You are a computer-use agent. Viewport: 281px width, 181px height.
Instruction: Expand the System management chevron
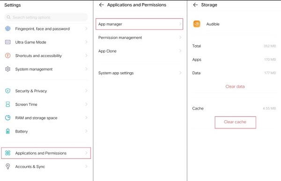coord(86,69)
